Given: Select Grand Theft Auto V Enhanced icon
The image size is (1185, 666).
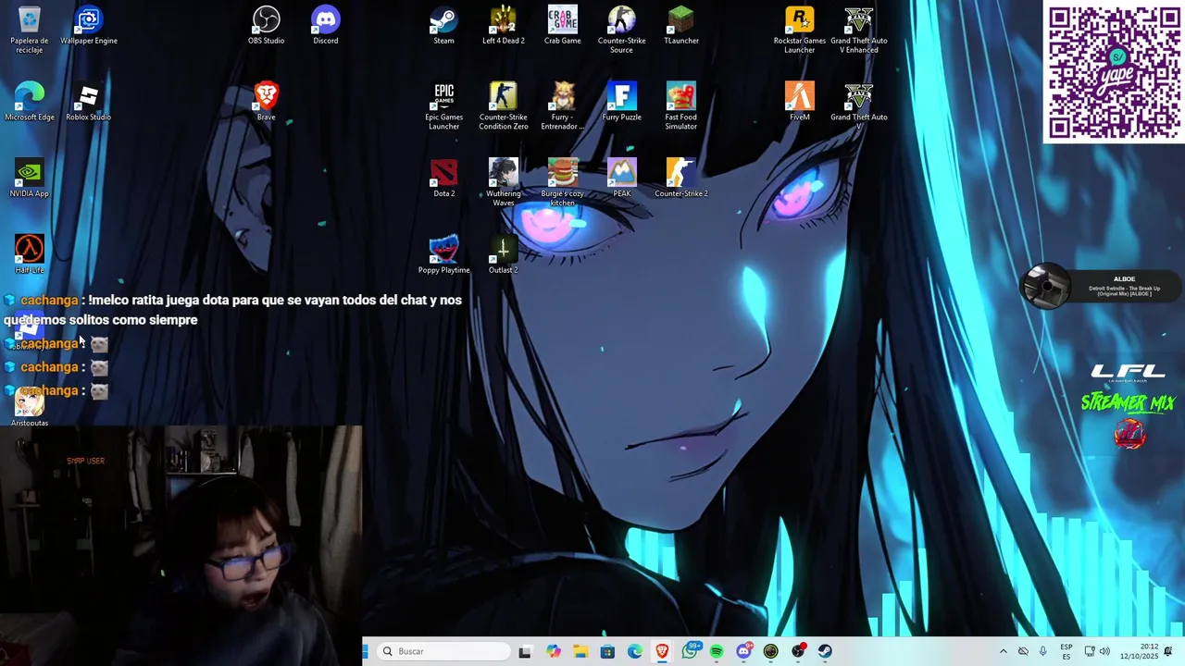Looking at the screenshot, I should tap(859, 30).
